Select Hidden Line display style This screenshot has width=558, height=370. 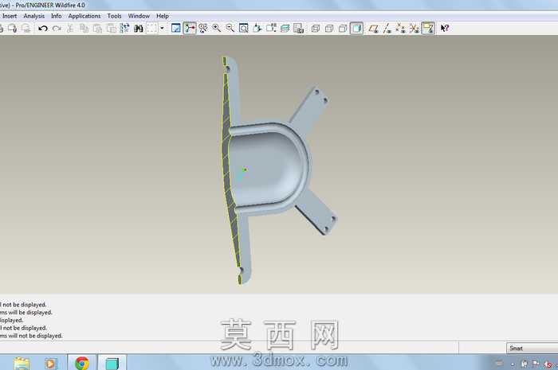[329, 29]
